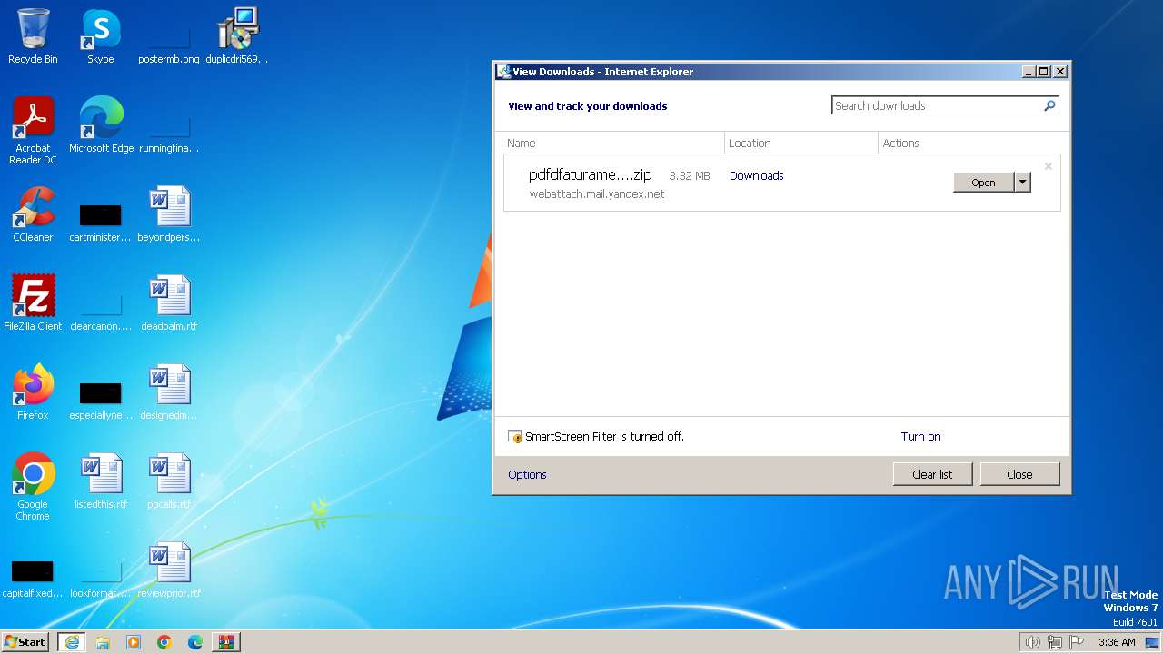
Task: Open Windows Explorer from the taskbar
Action: (x=103, y=642)
